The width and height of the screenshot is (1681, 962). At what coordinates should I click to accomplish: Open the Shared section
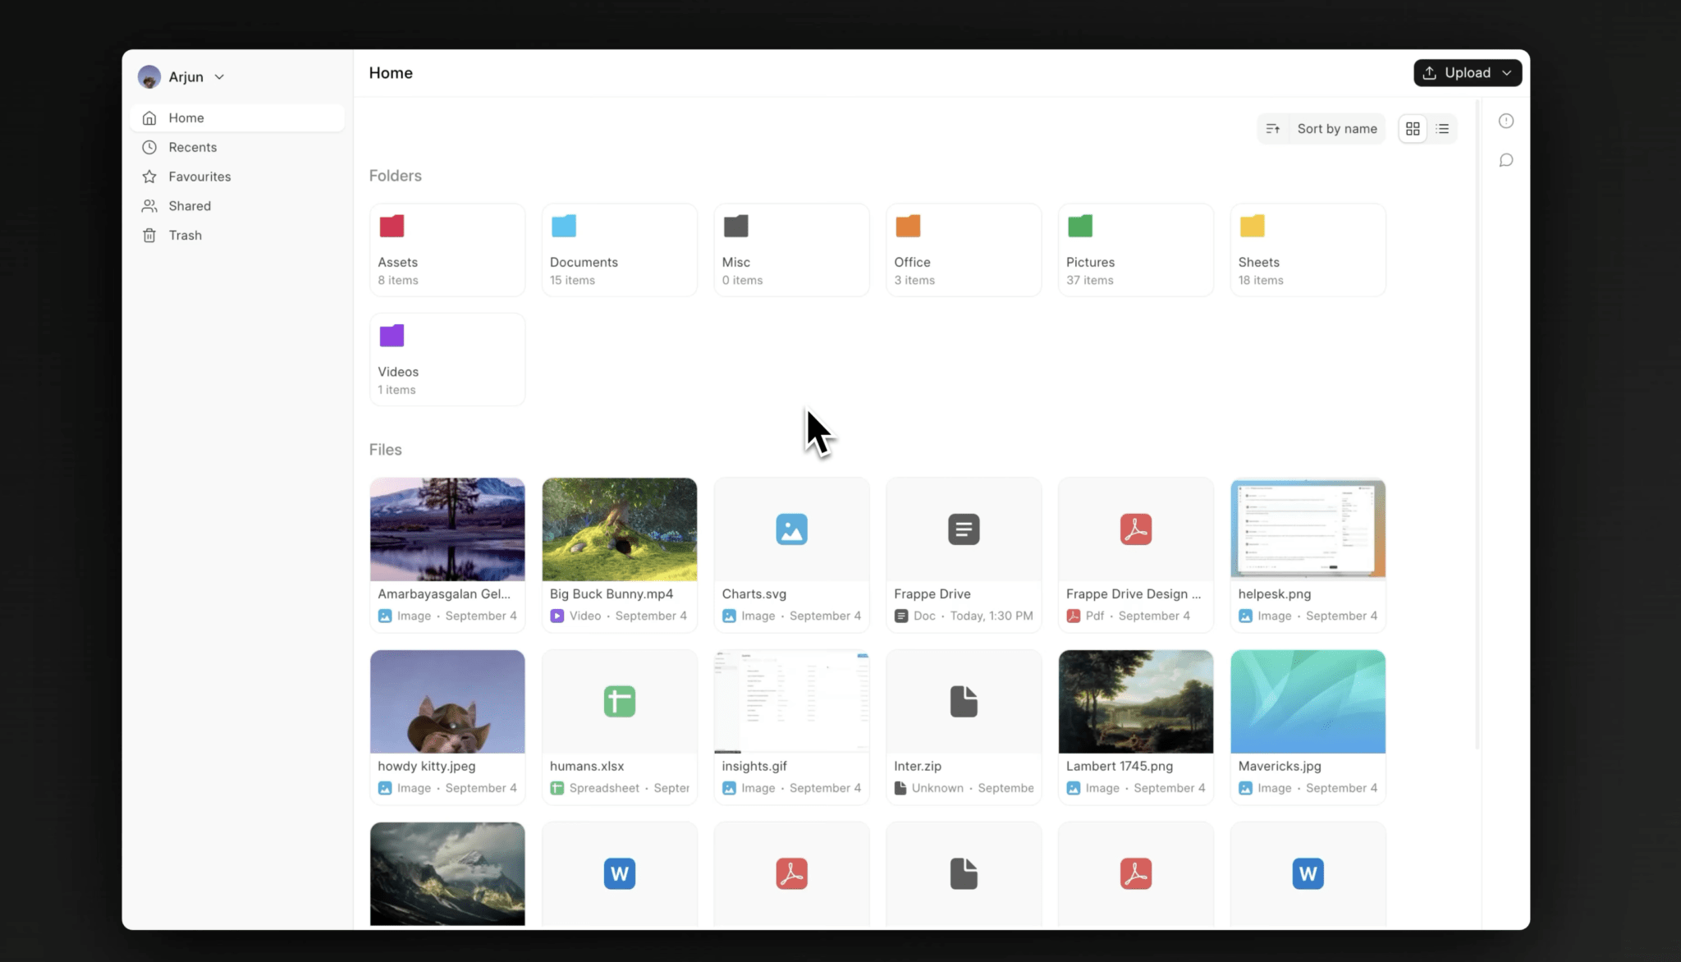tap(189, 205)
